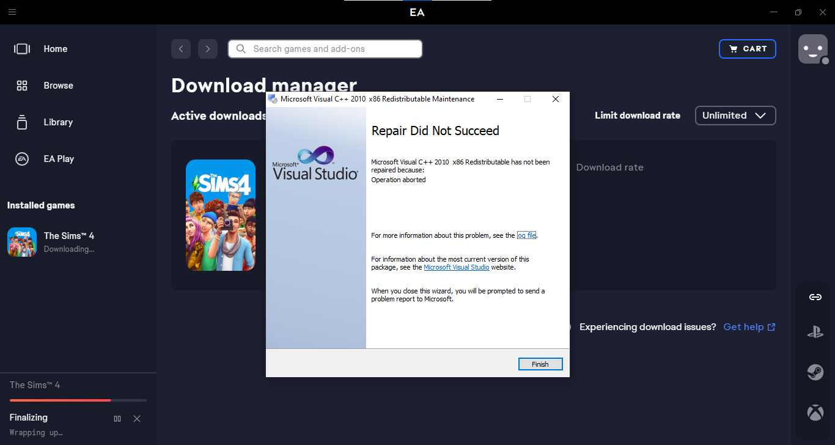The width and height of the screenshot is (835, 445).
Task: Click the PlayStation account icon
Action: (815, 332)
